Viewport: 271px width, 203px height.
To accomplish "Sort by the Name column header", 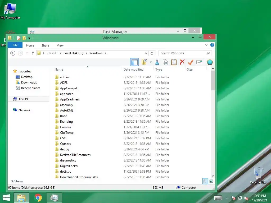I will coord(87,70).
